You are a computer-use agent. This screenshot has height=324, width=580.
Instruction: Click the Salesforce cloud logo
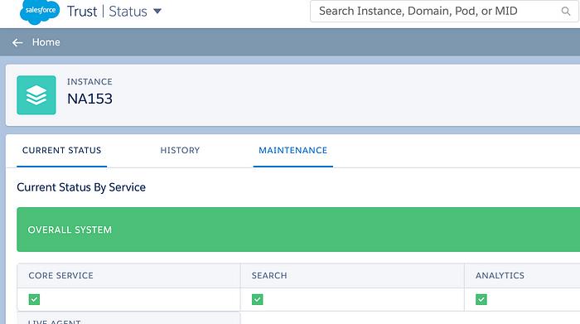click(40, 12)
